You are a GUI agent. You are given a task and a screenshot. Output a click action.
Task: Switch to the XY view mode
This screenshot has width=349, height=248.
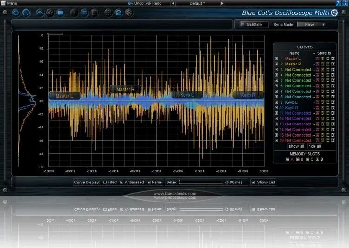click(50, 13)
